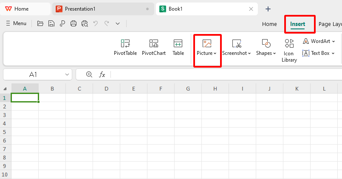Image resolution: width=342 pixels, height=179 pixels.
Task: Select the Book1 document tab
Action: (206, 9)
